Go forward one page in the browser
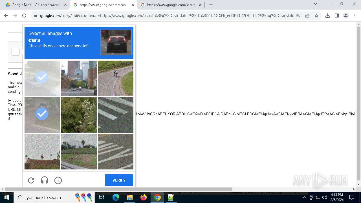 click(15, 16)
